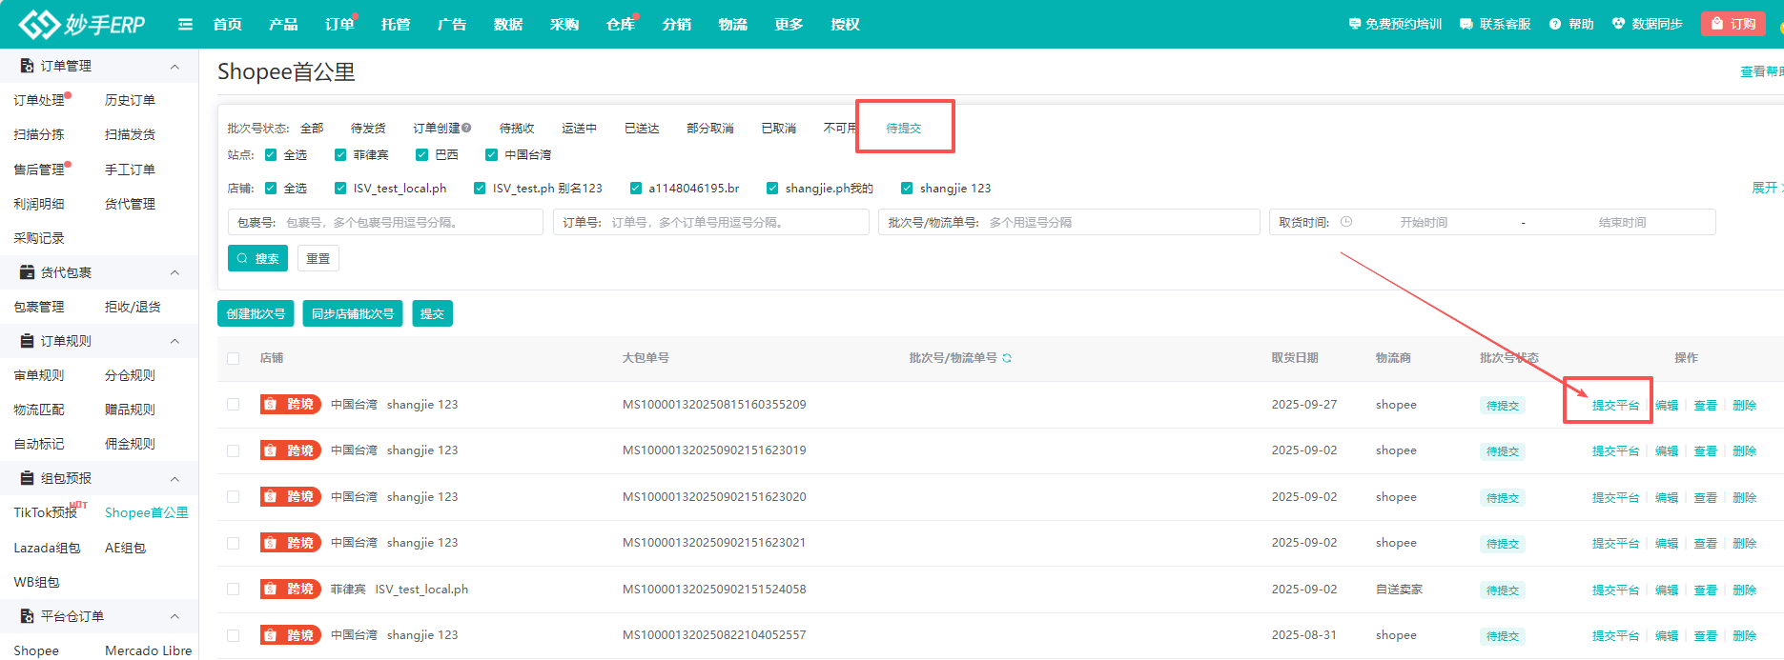1784x660 pixels.
Task: Collapse the 货代包裹 sidebar section
Action: [174, 272]
